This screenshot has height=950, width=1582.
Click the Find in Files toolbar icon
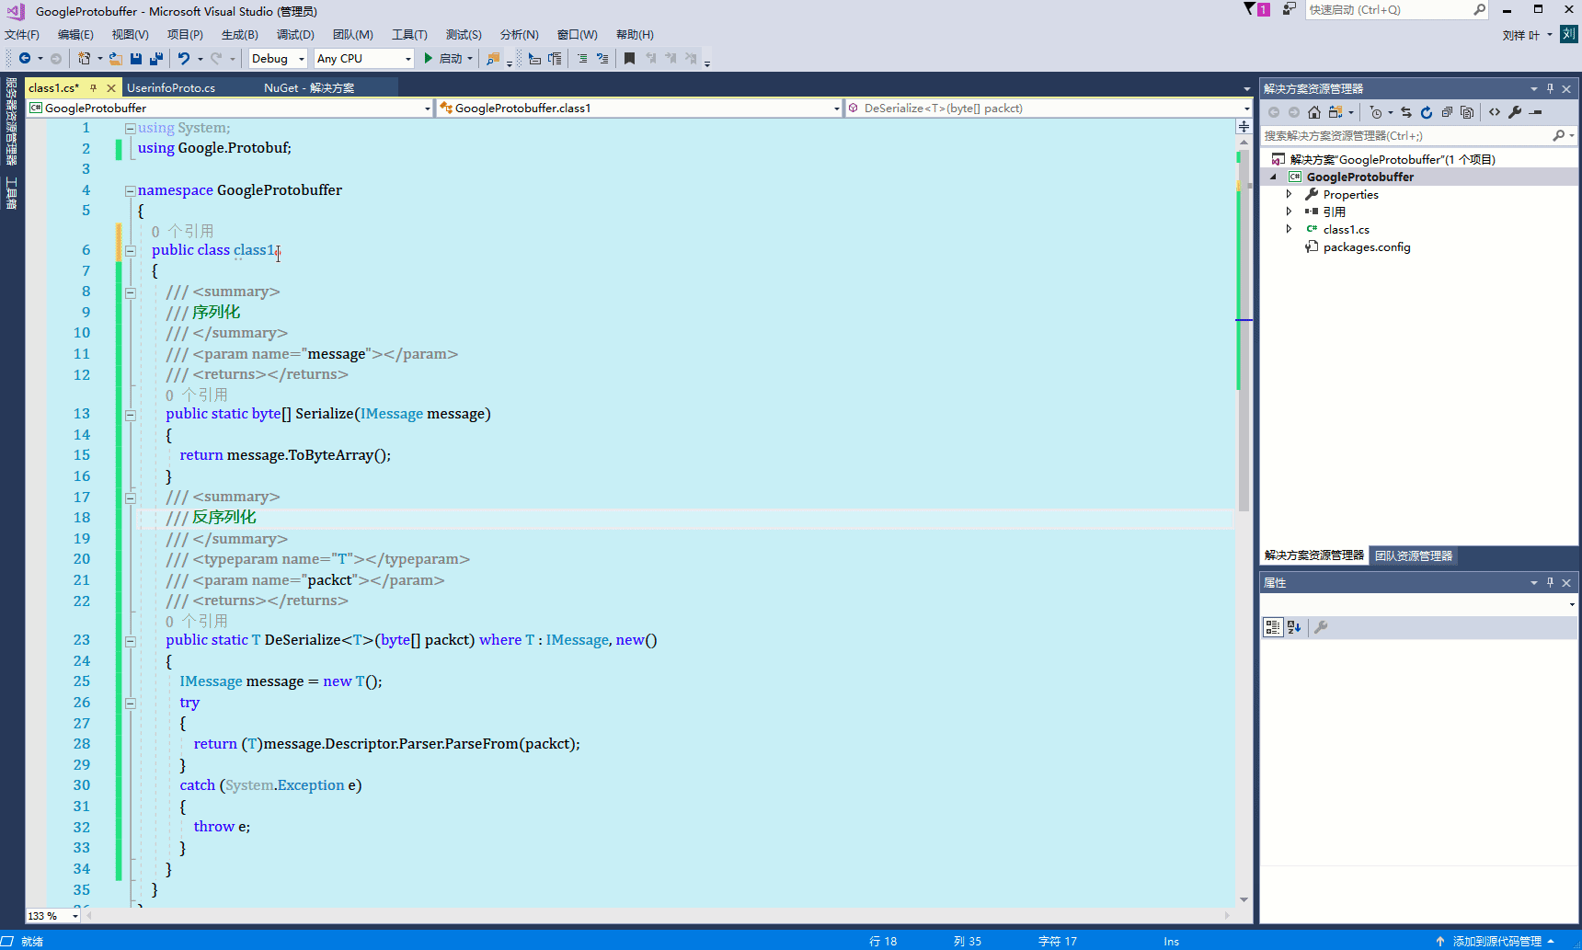pos(493,58)
